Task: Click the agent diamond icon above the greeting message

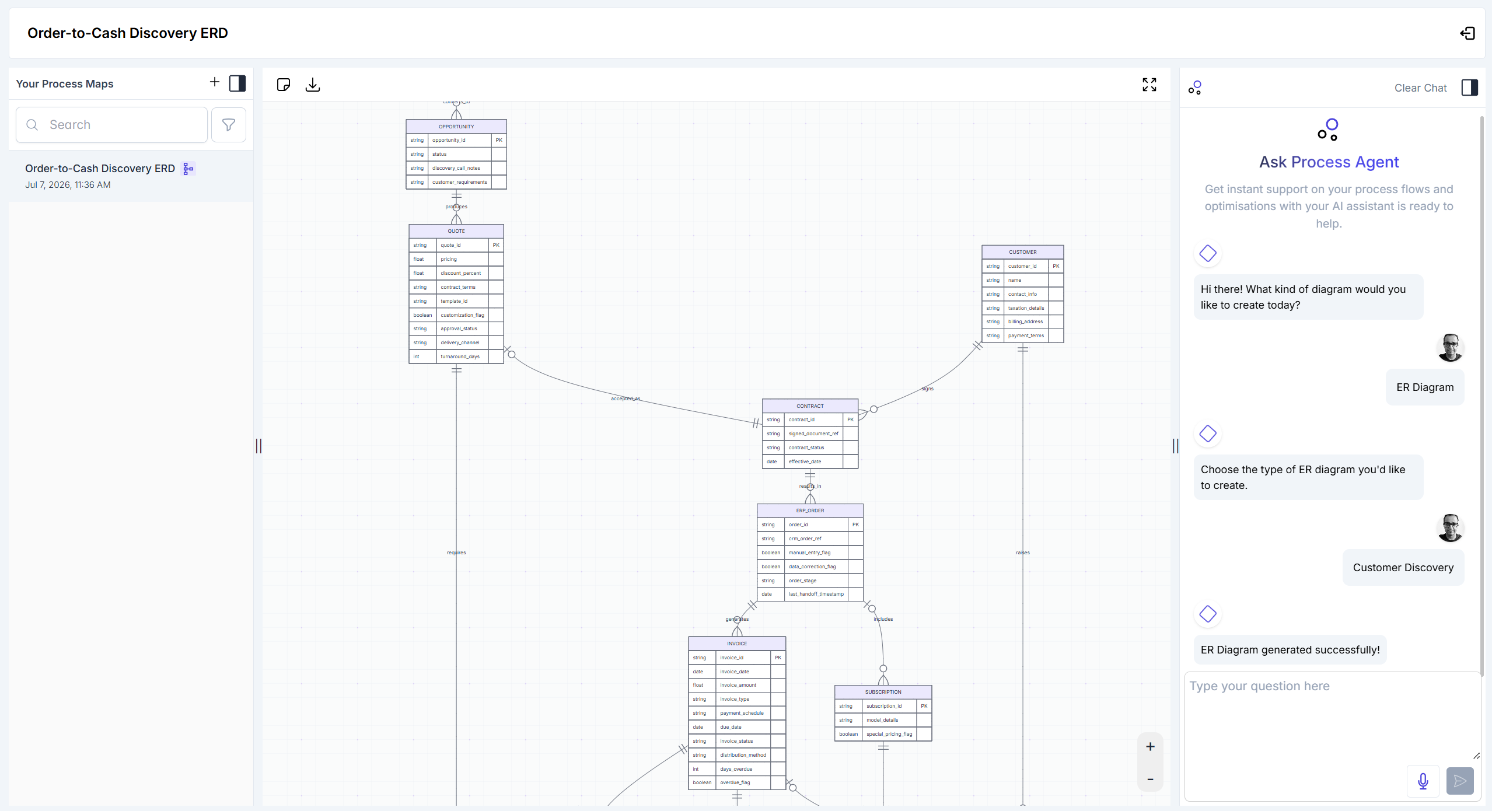Action: [x=1207, y=254]
